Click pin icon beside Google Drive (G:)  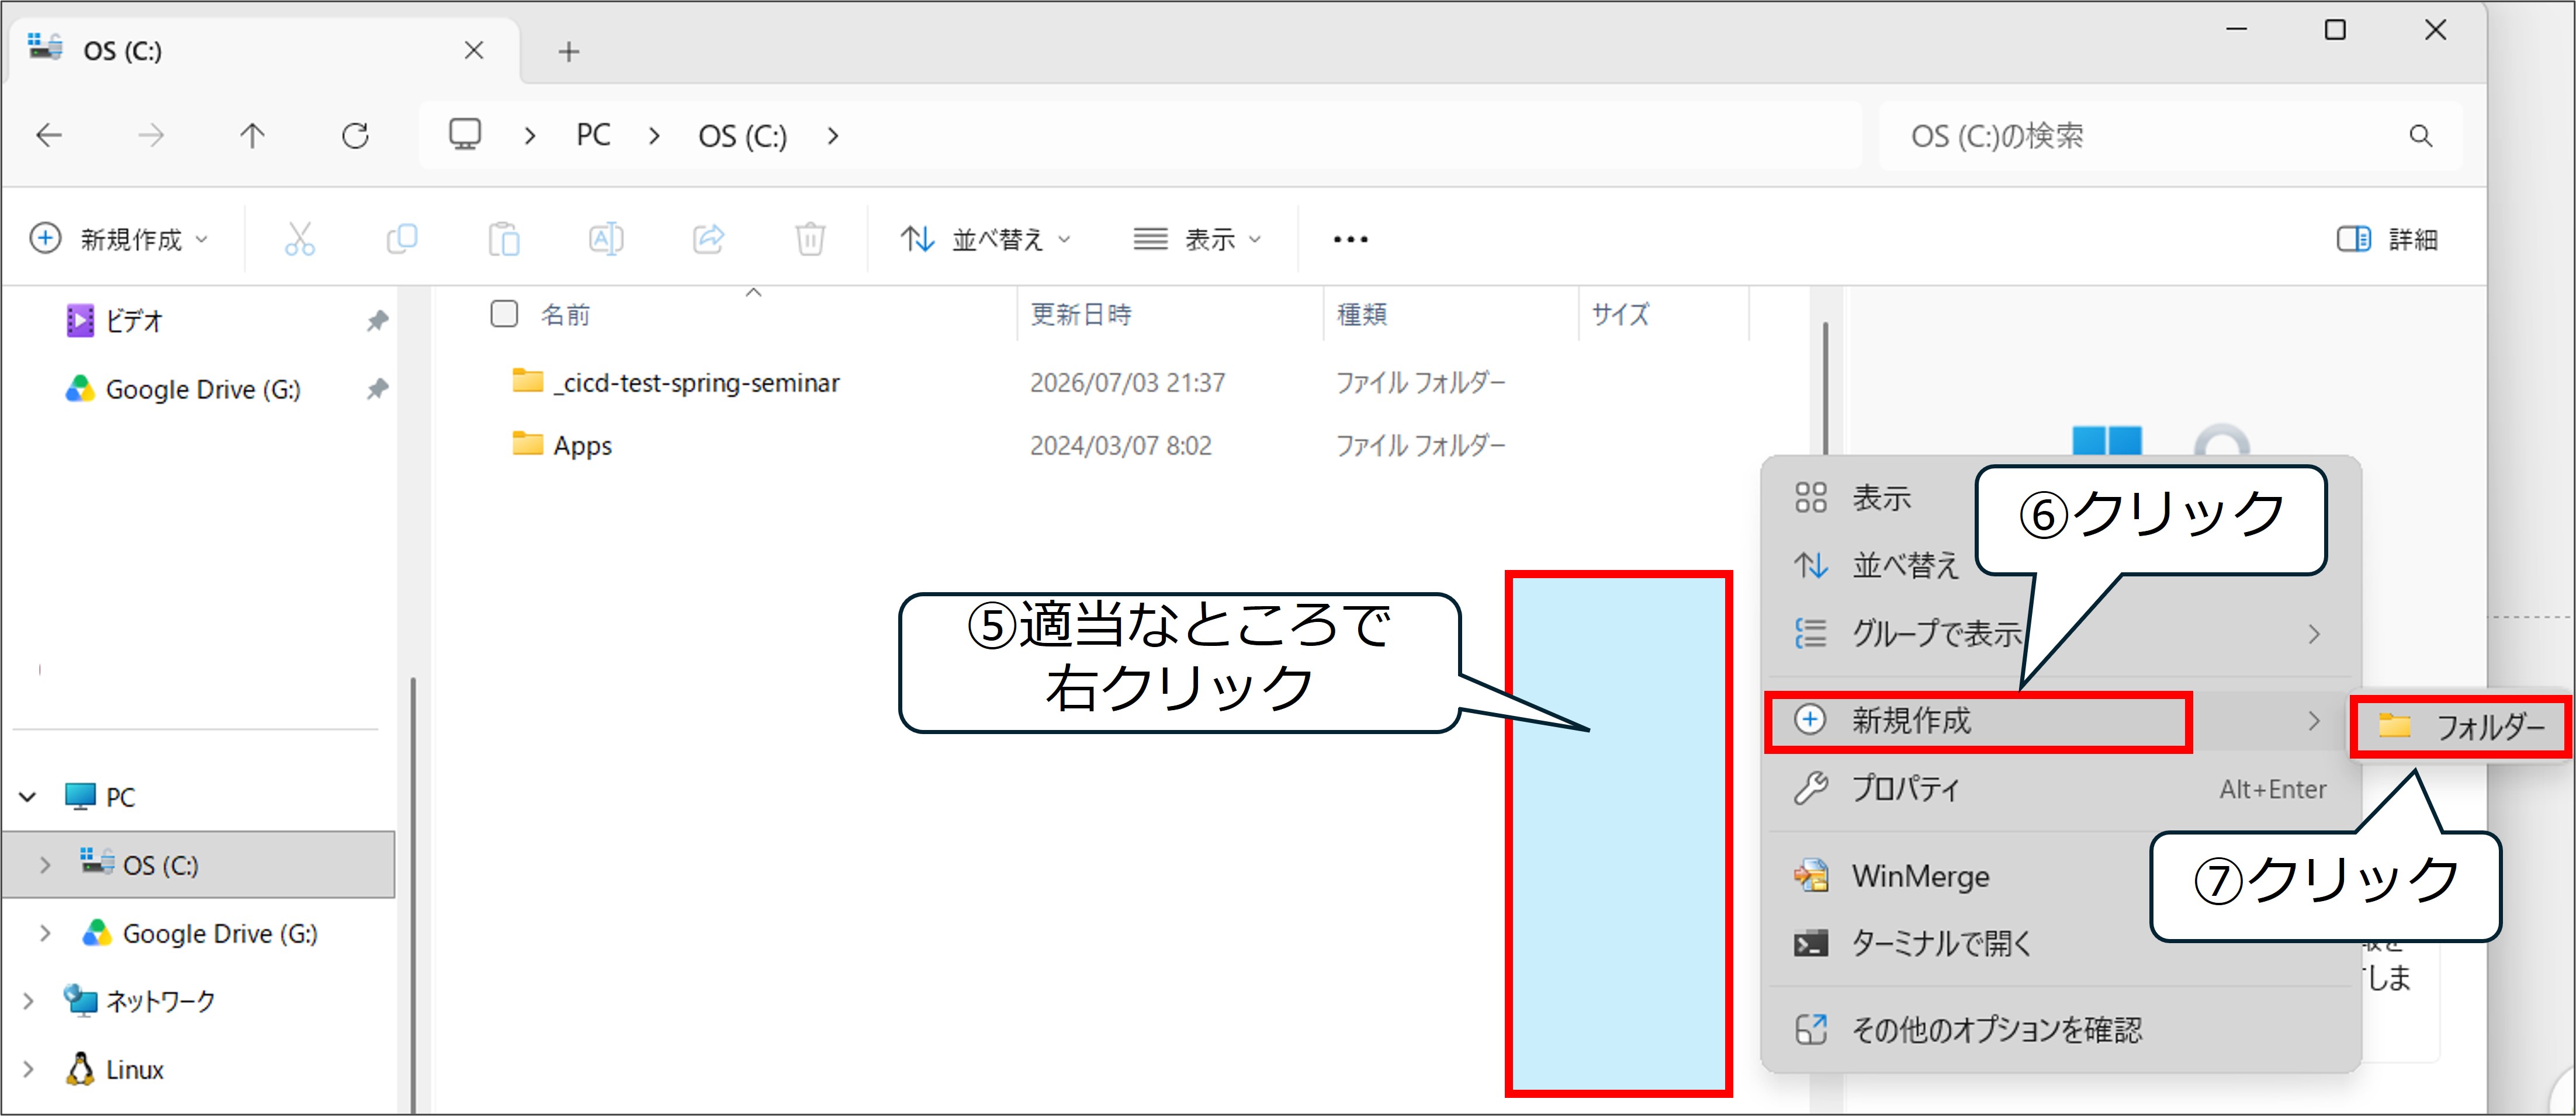[x=377, y=389]
